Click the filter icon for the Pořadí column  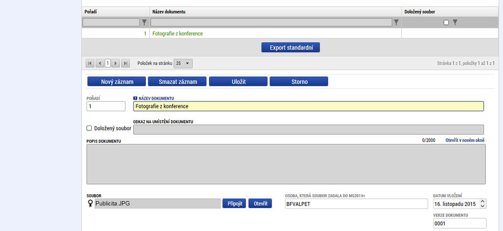tap(144, 23)
